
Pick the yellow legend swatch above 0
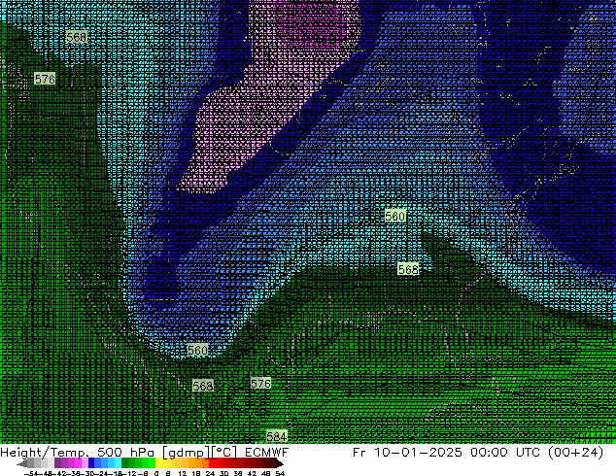coord(158,463)
